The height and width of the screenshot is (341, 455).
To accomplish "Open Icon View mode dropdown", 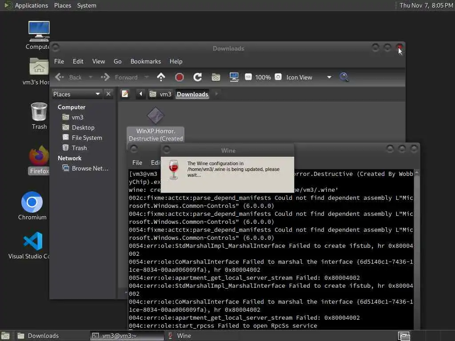I will 309,77.
